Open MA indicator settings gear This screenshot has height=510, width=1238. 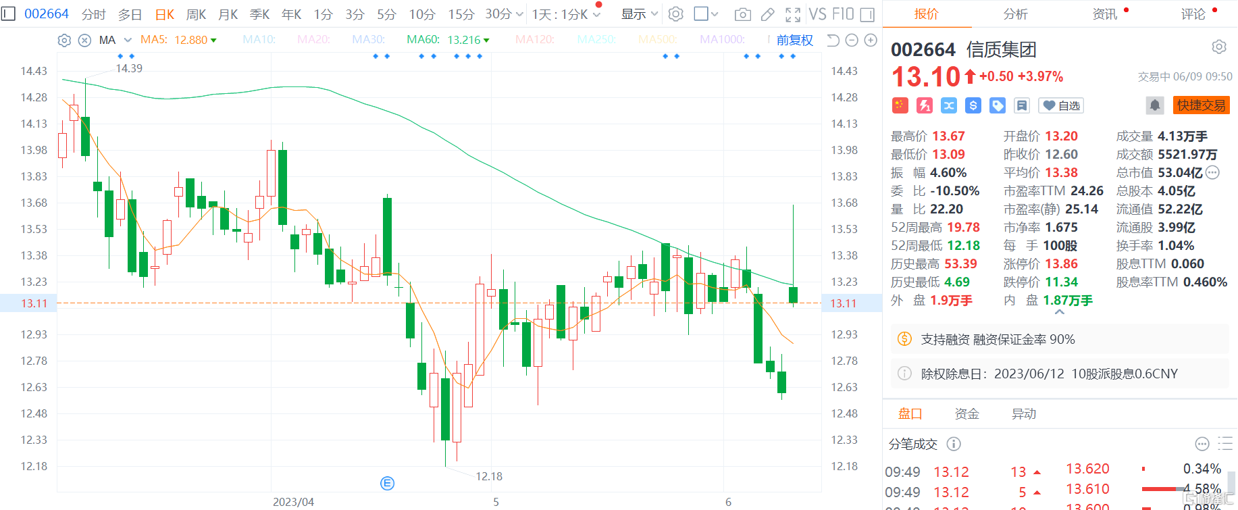[64, 41]
